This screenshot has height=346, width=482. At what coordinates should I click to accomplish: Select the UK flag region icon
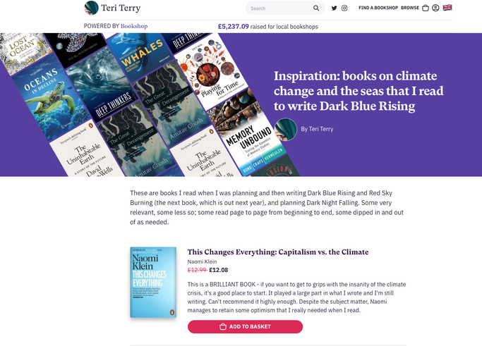447,8
